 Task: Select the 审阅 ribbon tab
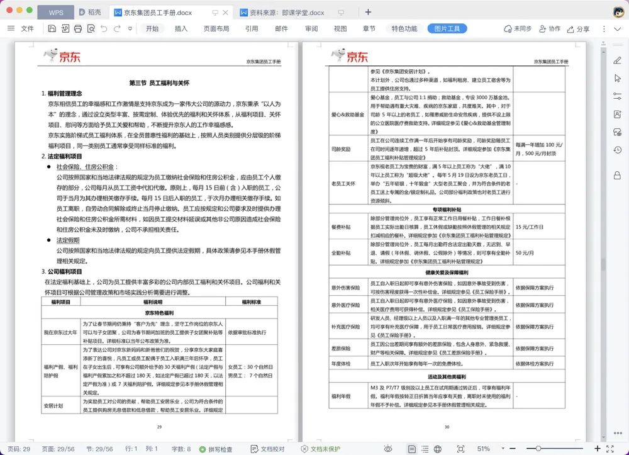point(311,28)
